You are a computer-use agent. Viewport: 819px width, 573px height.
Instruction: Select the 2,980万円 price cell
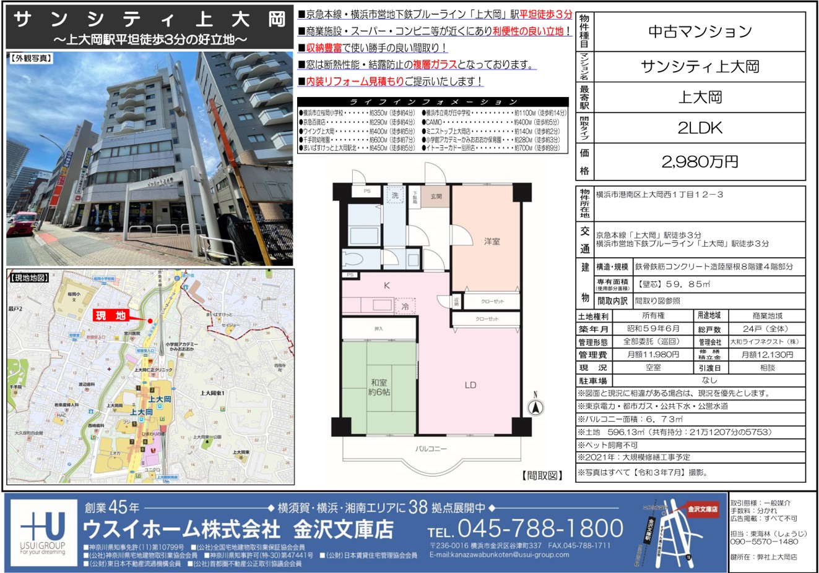pyautogui.click(x=700, y=162)
